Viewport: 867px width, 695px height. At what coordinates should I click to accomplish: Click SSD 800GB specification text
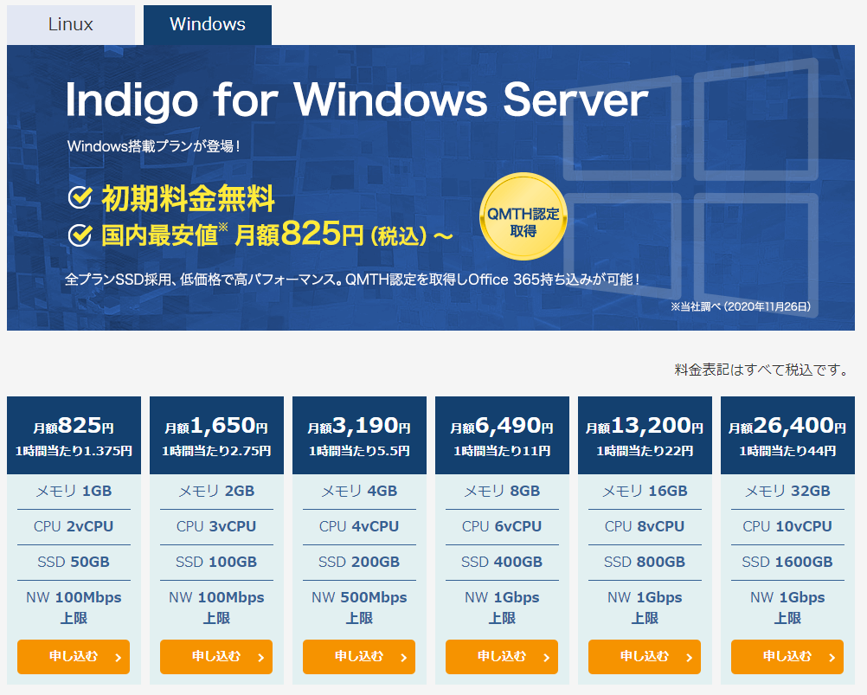coord(644,562)
